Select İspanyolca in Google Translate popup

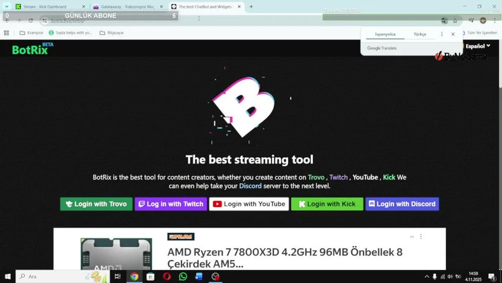(385, 35)
